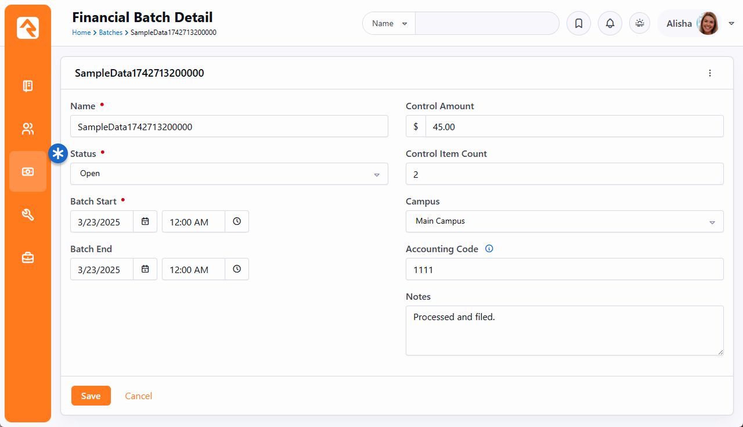The height and width of the screenshot is (427, 743).
Task: Toggle the light/dark theme icon
Action: tap(640, 24)
